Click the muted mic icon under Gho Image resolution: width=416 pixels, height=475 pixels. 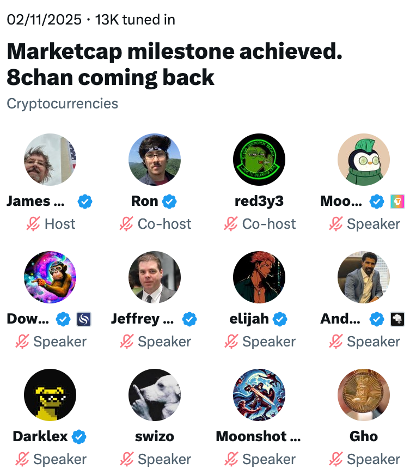click(x=336, y=459)
